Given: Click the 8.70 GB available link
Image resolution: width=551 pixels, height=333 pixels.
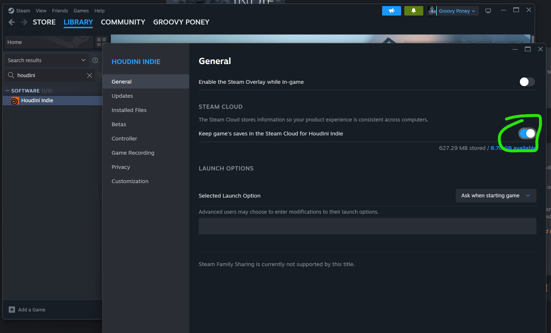Looking at the screenshot, I should 513,148.
